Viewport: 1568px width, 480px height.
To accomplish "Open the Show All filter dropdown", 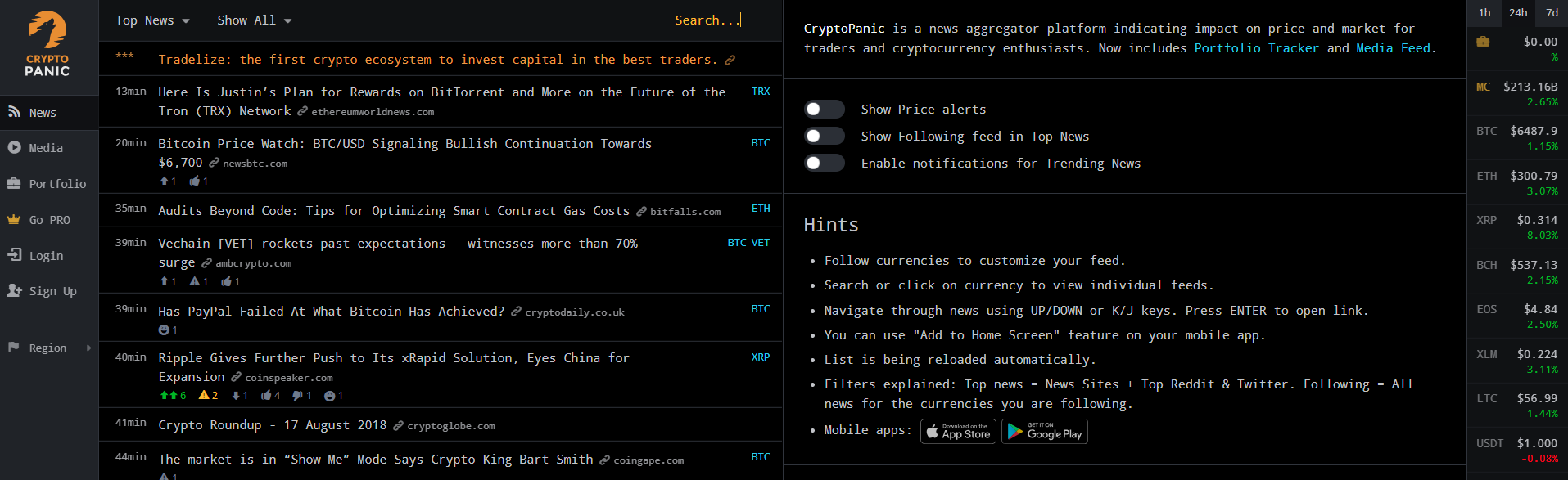I will pyautogui.click(x=254, y=20).
